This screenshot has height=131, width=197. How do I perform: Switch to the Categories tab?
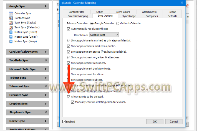(x=152, y=16)
